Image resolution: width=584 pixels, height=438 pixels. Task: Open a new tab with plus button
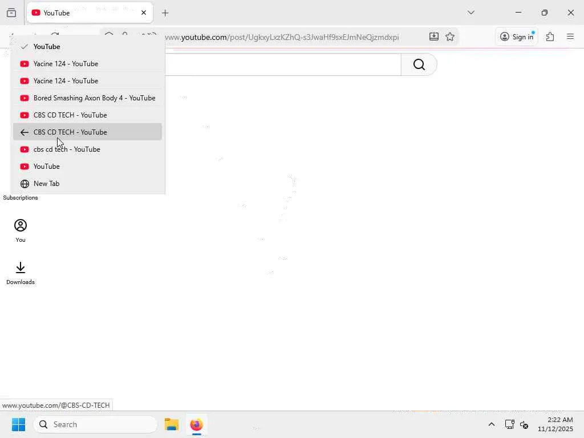[165, 13]
